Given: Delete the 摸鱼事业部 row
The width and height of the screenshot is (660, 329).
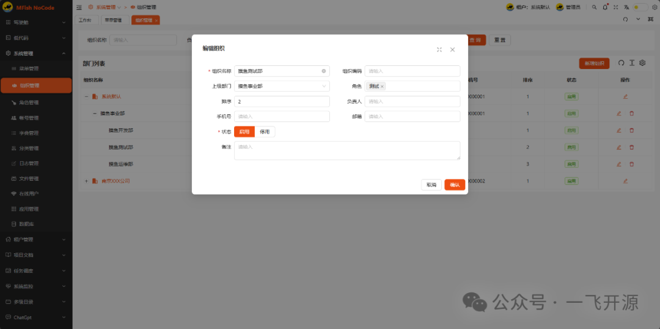Looking at the screenshot, I should [631, 114].
